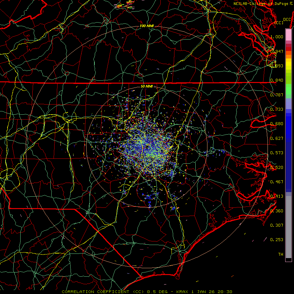Image resolution: width=294 pixels, height=294 pixels.
Task: Click the 1.000 value on color scale
Action: coord(277,37)
